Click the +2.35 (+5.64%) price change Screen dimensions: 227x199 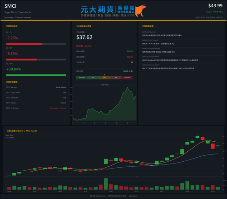pos(214,12)
